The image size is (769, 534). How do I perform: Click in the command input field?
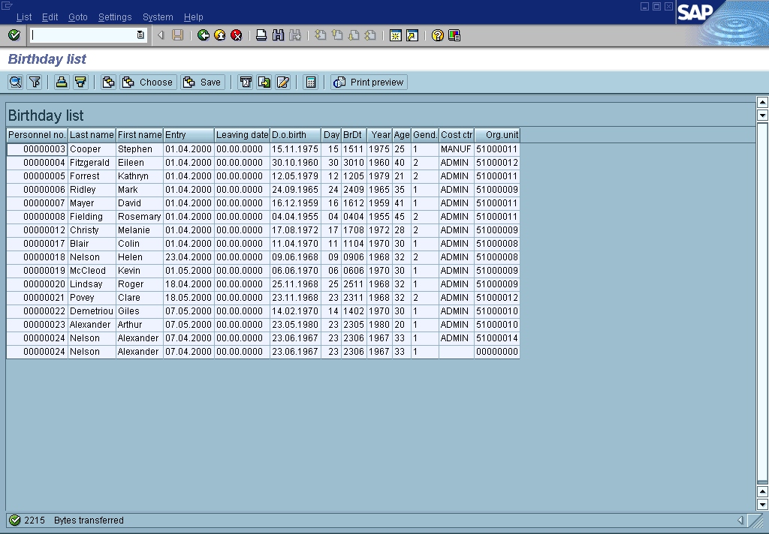coord(83,35)
